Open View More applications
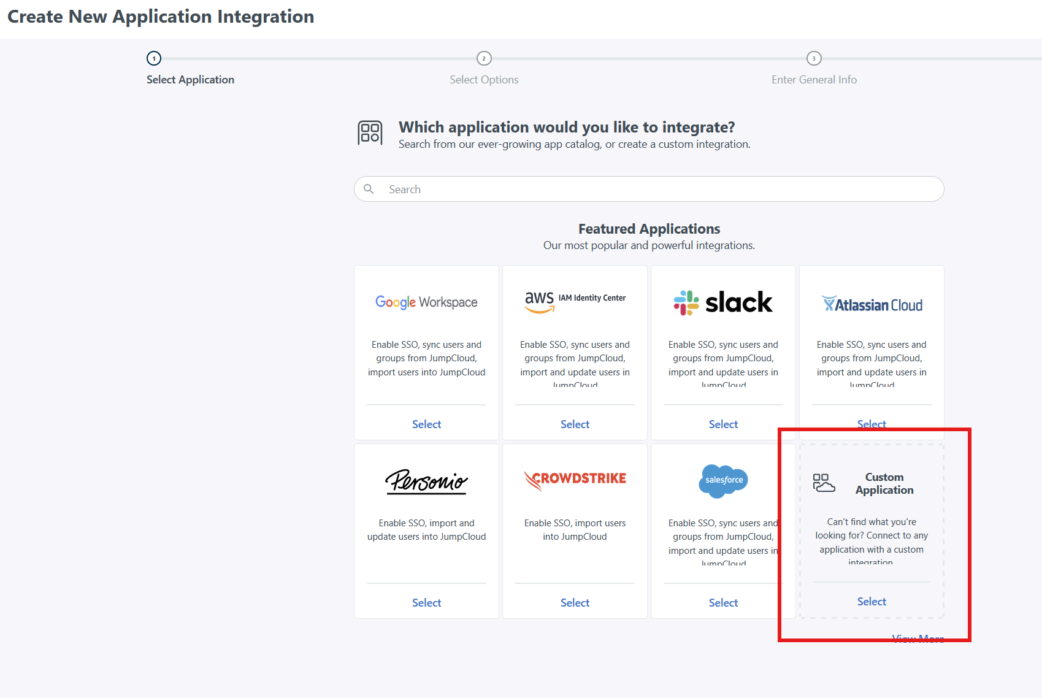 pyautogui.click(x=918, y=638)
